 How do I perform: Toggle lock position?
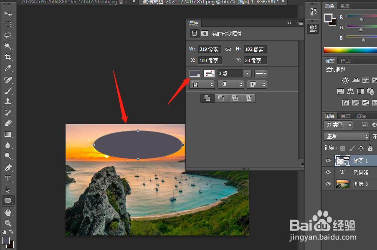(x=361, y=148)
